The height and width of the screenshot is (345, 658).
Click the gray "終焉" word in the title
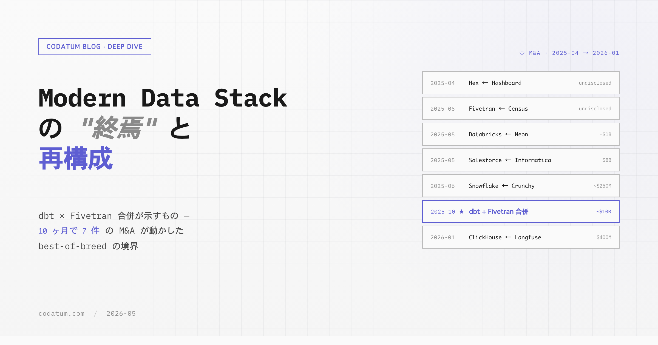(120, 128)
